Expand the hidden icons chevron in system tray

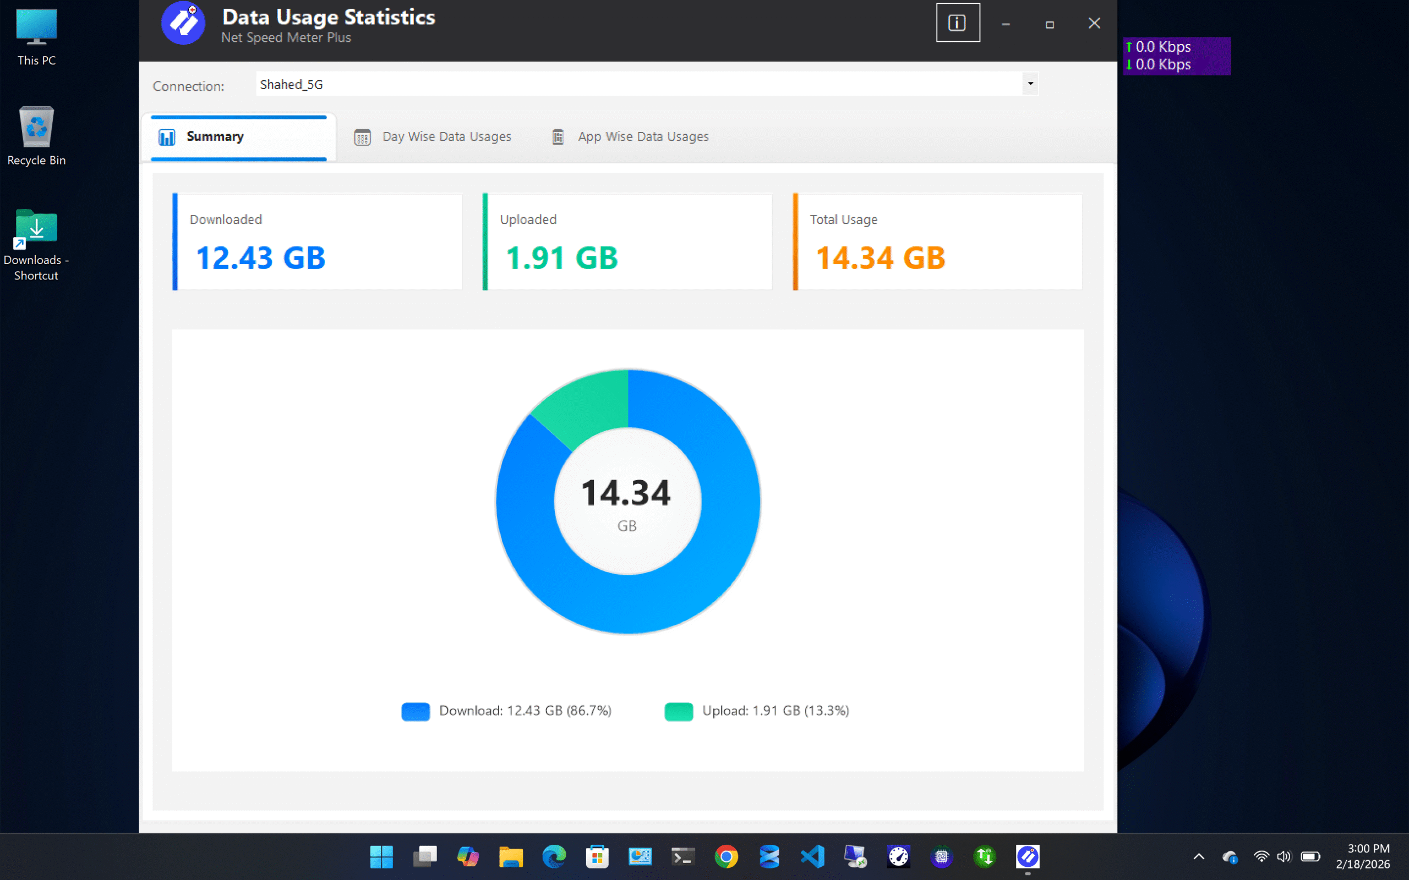click(x=1199, y=856)
